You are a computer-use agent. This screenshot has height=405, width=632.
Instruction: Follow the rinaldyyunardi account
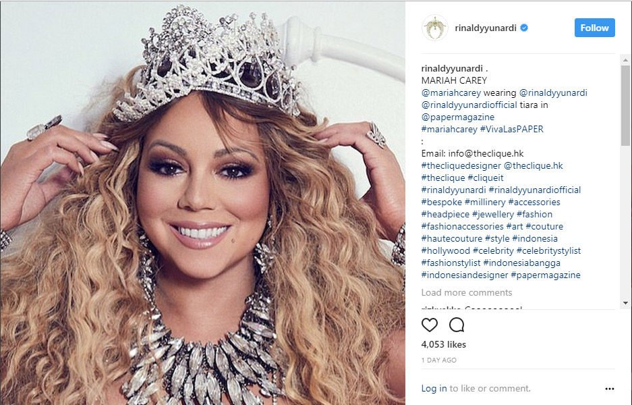click(594, 28)
